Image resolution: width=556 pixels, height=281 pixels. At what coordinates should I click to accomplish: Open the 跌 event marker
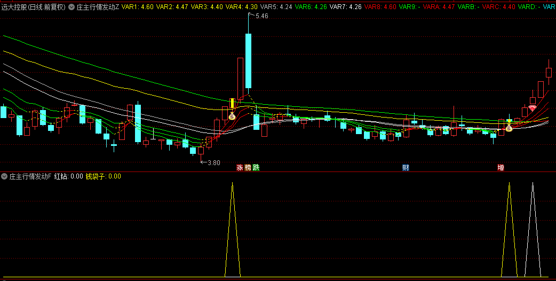pos(256,167)
